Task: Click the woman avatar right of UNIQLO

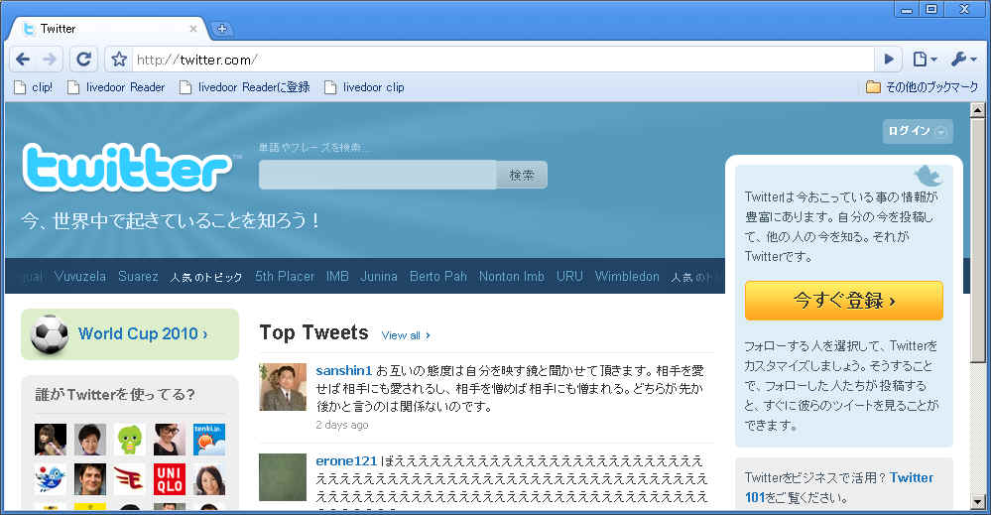Action: click(209, 479)
